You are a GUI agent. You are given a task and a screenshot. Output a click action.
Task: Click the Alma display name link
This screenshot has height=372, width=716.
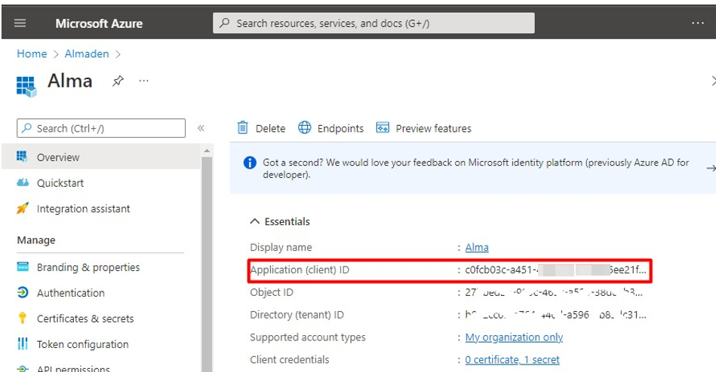pos(477,247)
